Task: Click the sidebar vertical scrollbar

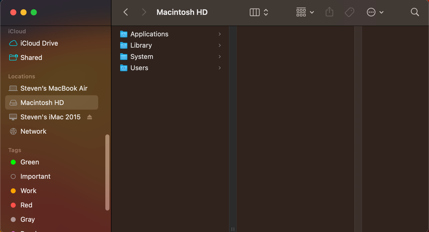Action: 107,172
